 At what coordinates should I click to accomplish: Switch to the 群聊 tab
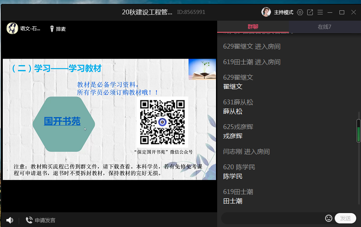[253, 27]
